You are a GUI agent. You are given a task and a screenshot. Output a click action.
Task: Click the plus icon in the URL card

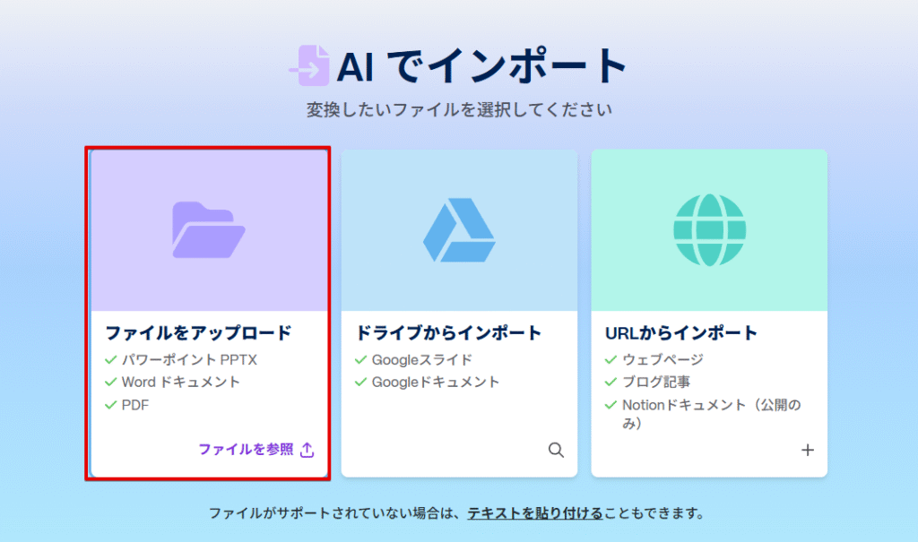807,450
